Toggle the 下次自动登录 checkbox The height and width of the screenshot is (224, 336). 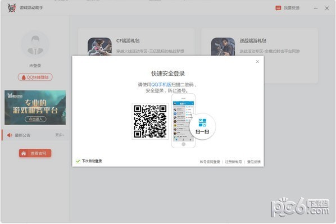coord(78,161)
